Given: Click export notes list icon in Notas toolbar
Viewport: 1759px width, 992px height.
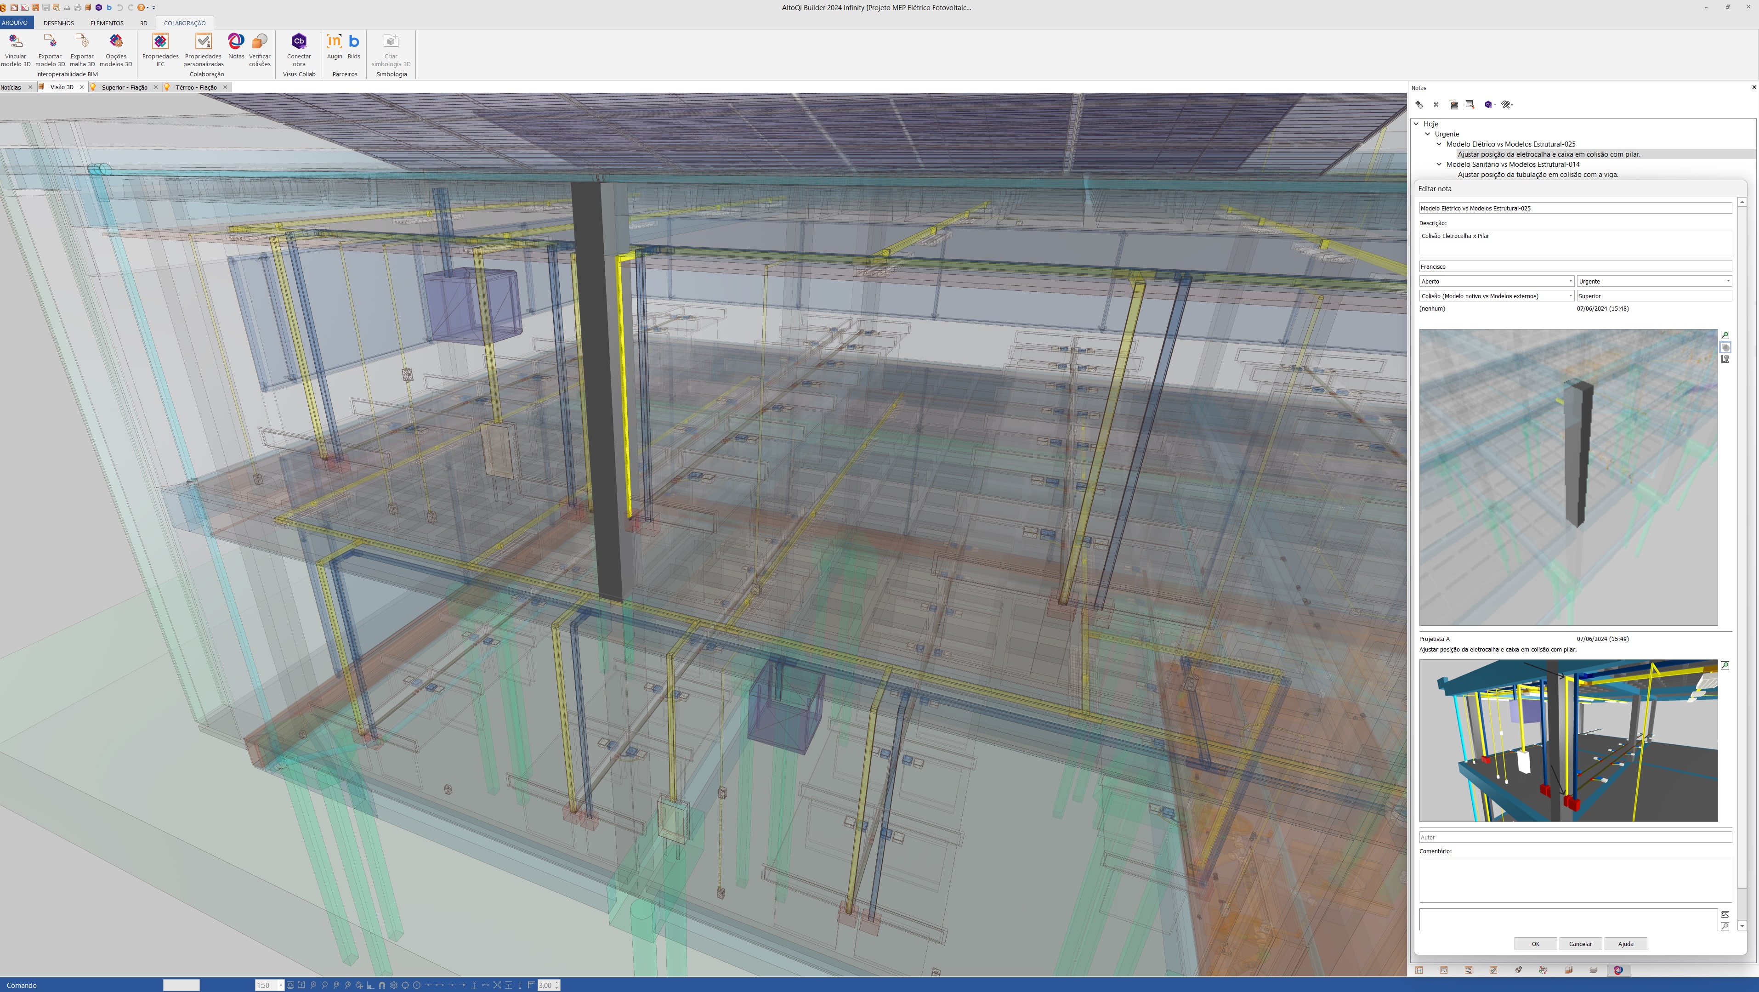Looking at the screenshot, I should click(x=1470, y=104).
